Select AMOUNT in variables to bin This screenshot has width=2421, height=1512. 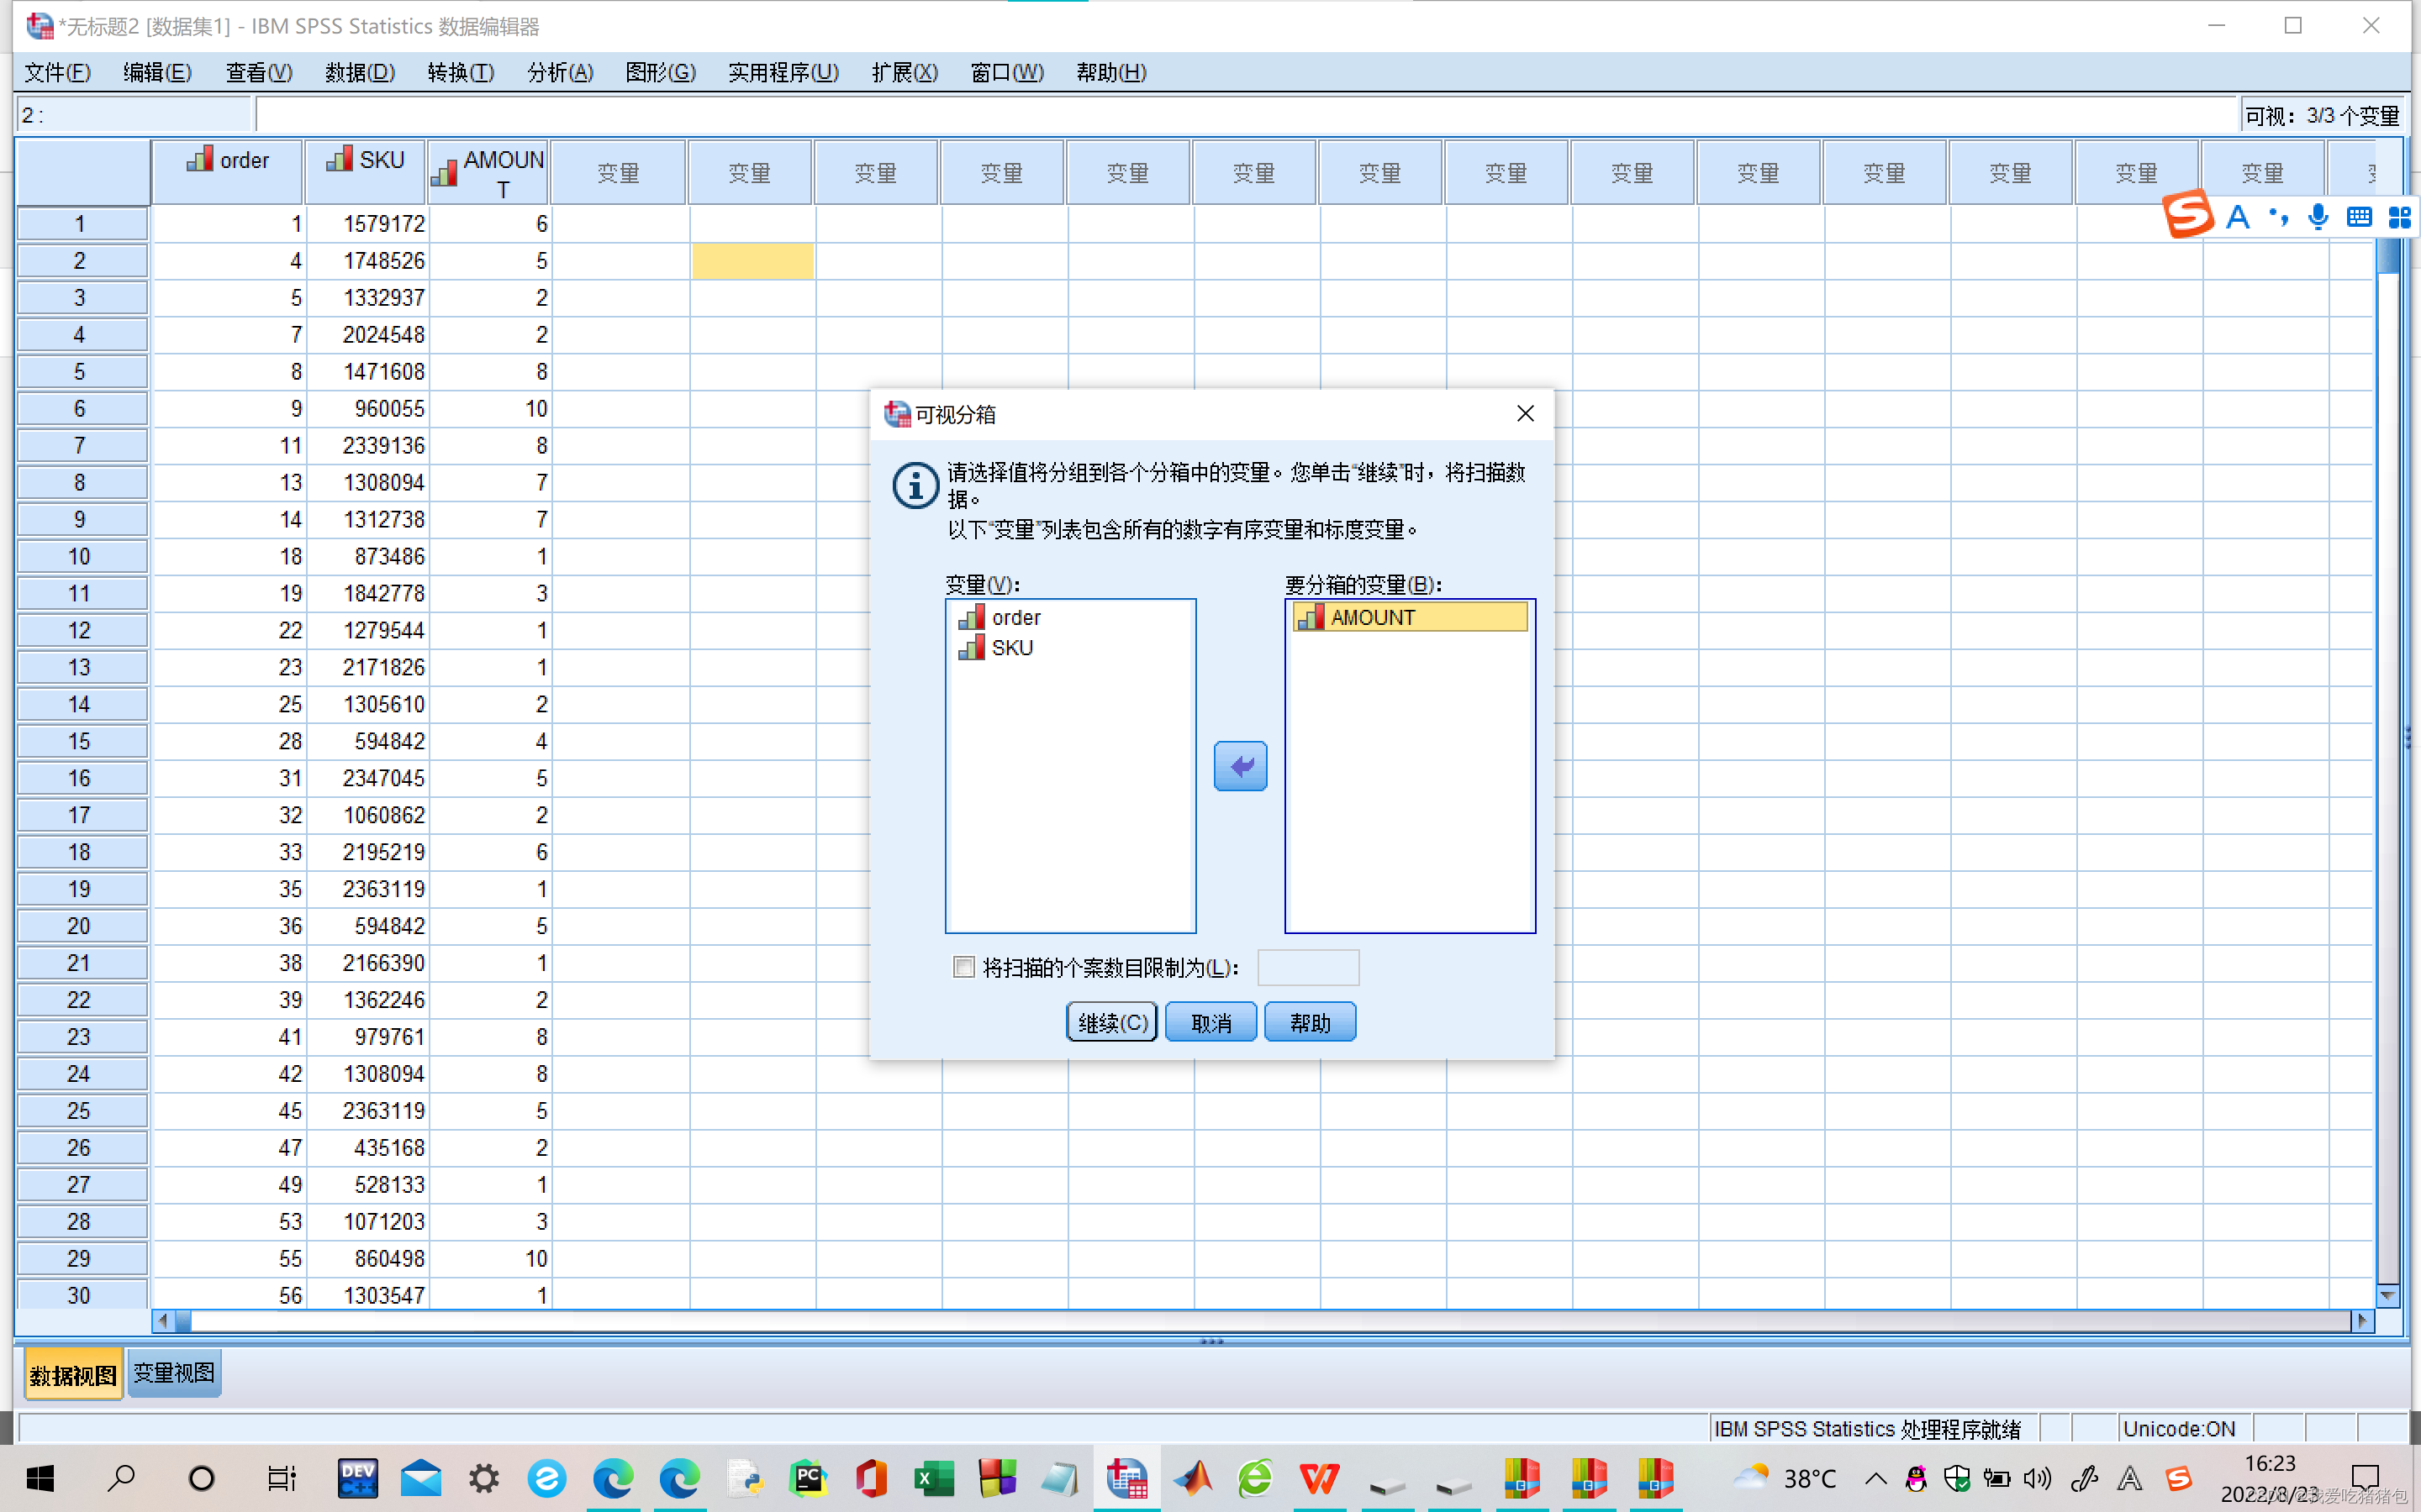click(1372, 617)
